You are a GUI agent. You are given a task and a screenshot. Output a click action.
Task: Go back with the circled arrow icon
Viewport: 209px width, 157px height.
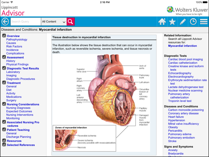5,22
